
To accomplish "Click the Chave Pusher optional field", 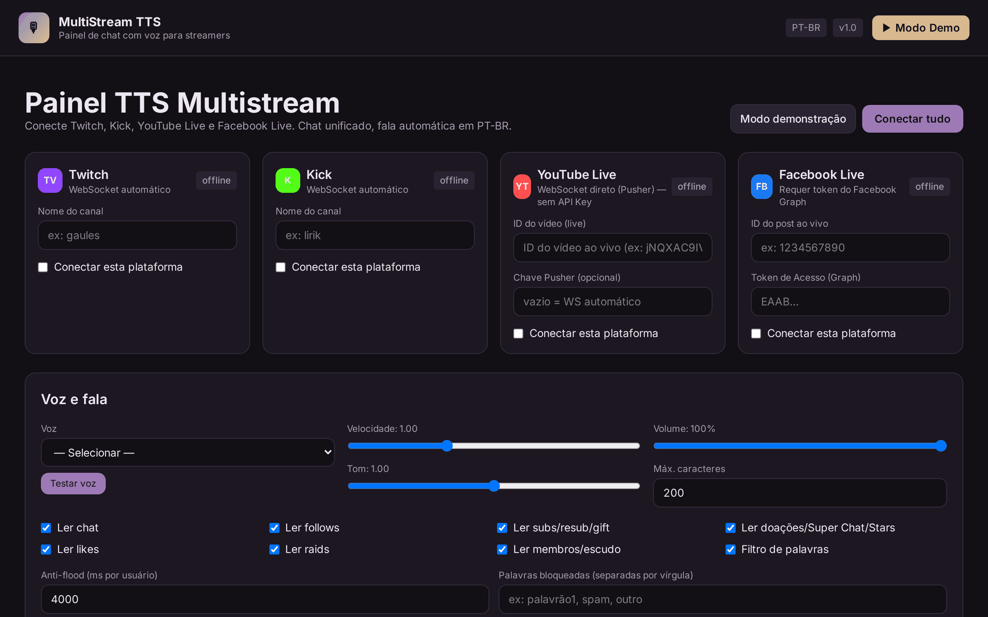I will [x=612, y=302].
